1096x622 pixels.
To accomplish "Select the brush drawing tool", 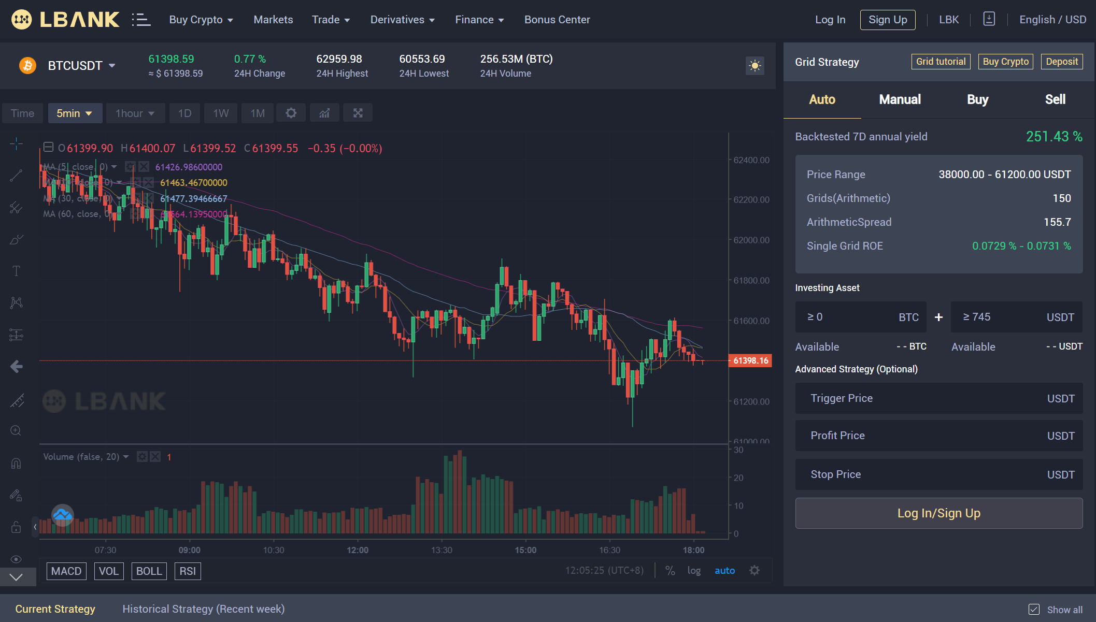I will coord(16,240).
